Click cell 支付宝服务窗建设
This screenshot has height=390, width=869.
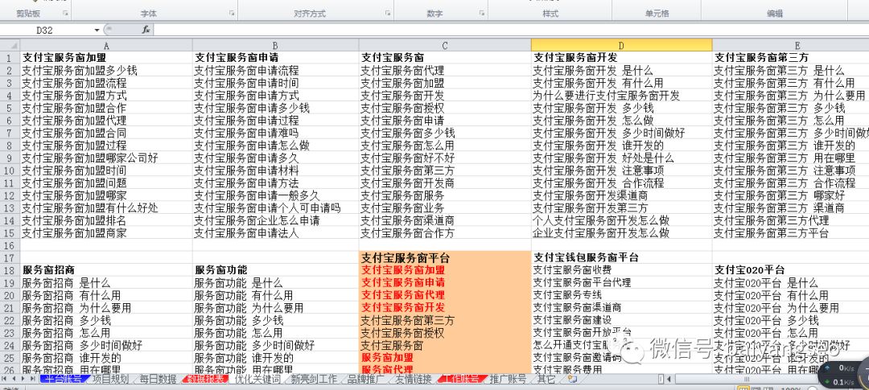tap(621, 320)
